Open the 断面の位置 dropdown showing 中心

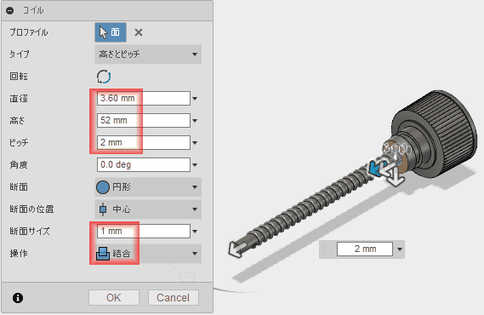pos(148,209)
